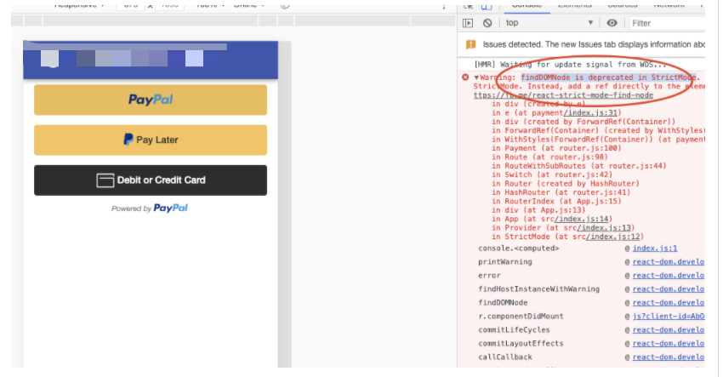The width and height of the screenshot is (723, 377).
Task: Click 'r.componentDidMount' stack frame name
Action: point(521,316)
